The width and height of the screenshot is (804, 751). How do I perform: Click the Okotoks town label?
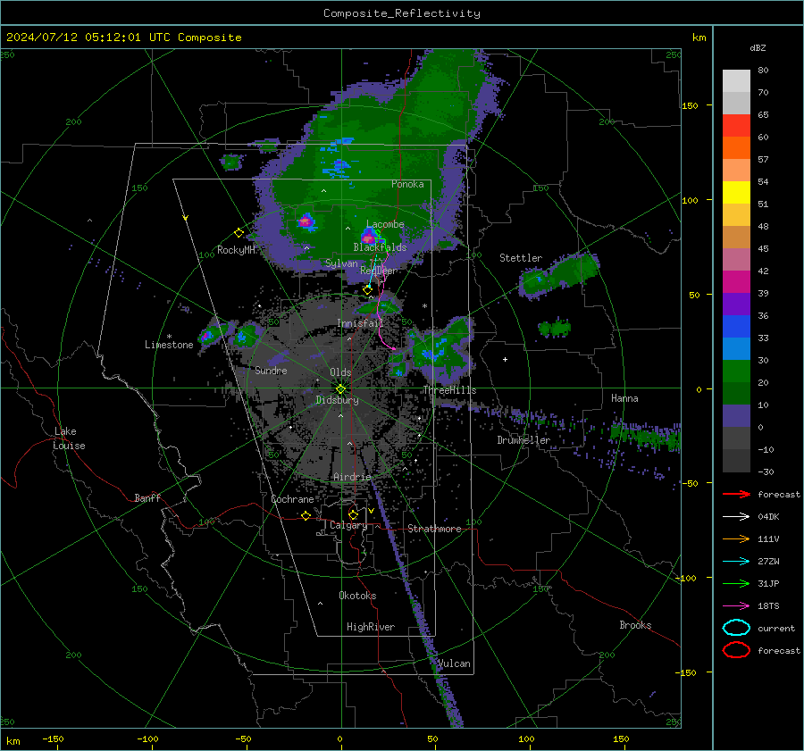[x=357, y=595]
